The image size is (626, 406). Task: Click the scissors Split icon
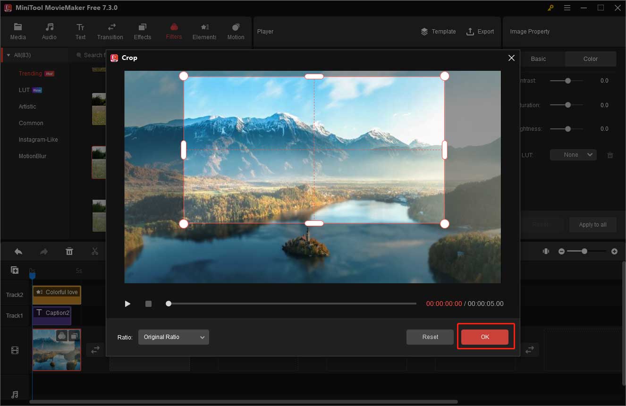point(95,252)
